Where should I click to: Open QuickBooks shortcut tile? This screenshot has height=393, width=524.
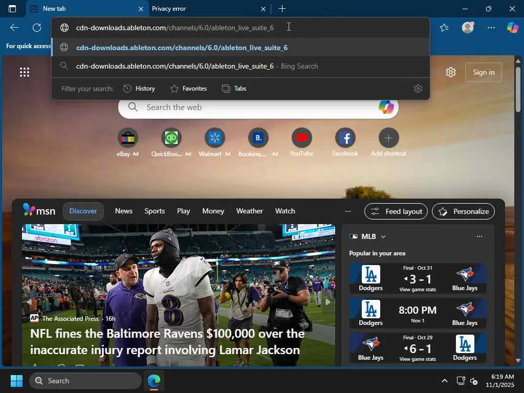coord(171,143)
